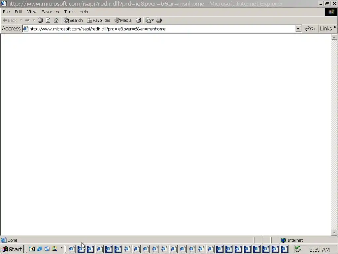This screenshot has width=338, height=254.
Task: Click the Go button
Action: pos(310,29)
